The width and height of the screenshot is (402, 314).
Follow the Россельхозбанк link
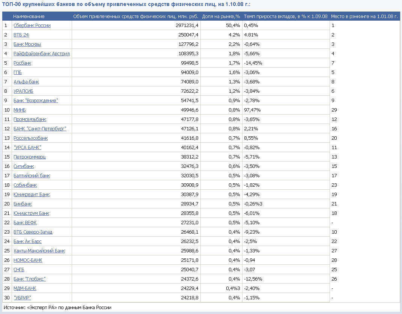click(x=30, y=138)
